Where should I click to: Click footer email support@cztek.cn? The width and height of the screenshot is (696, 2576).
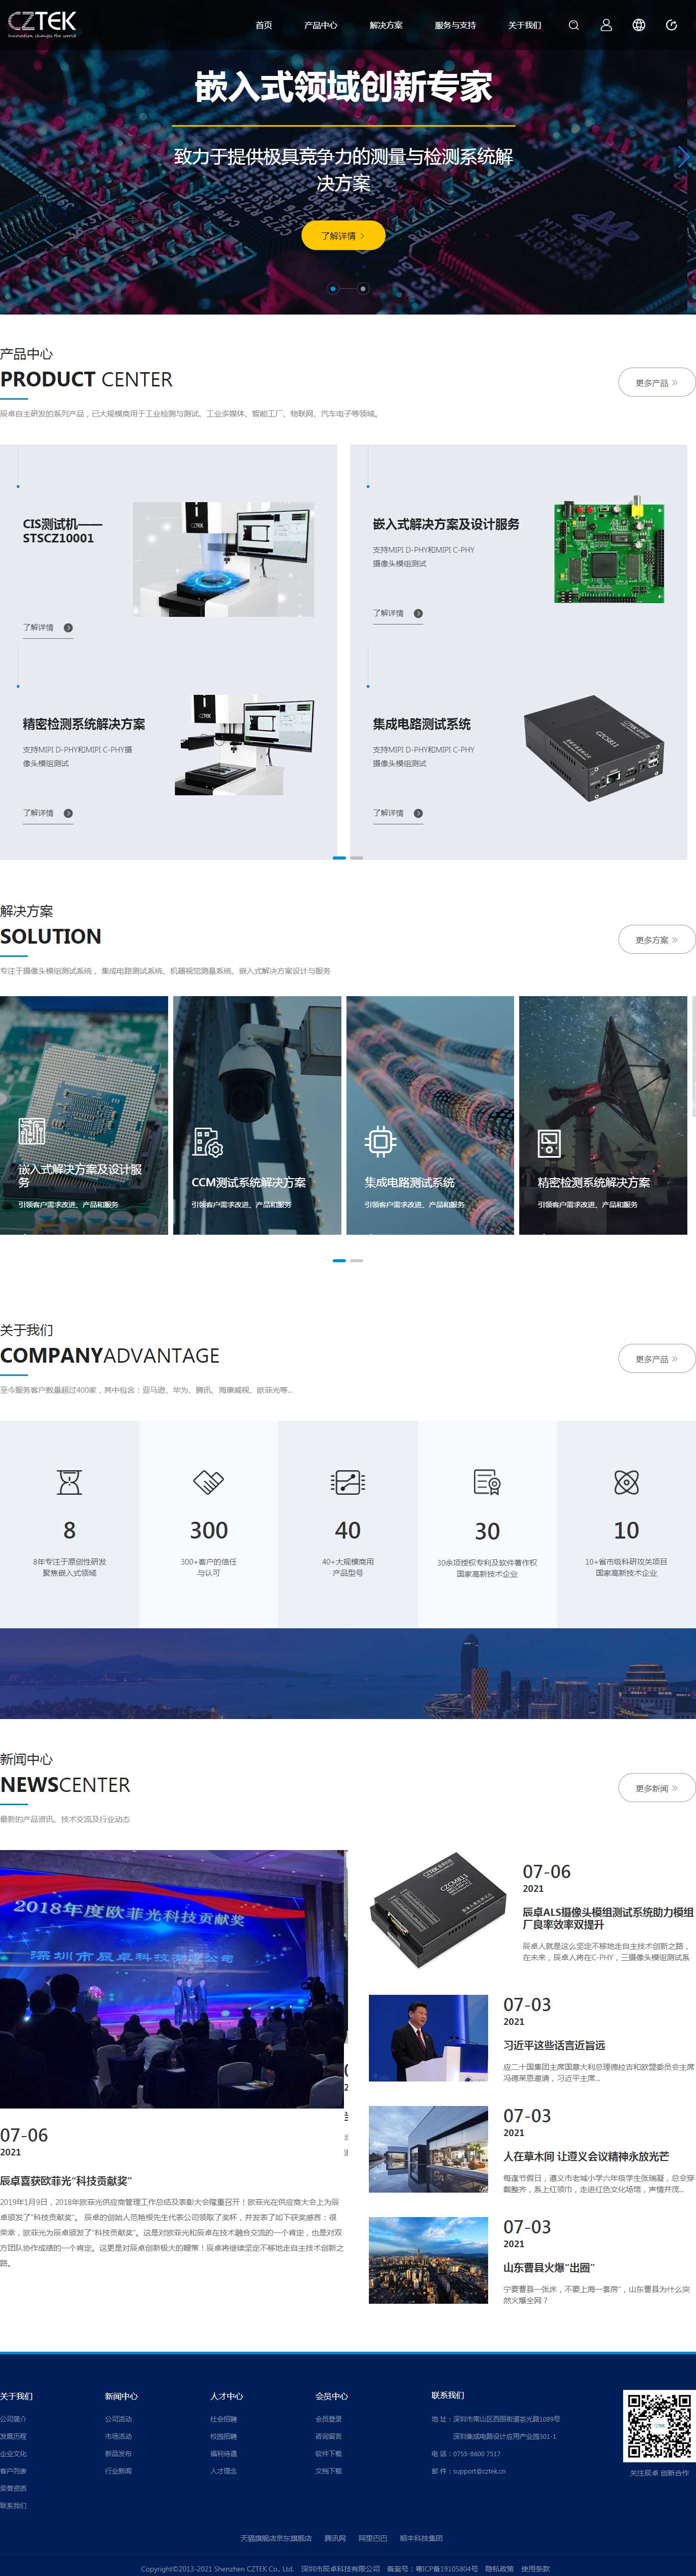coord(479,2470)
